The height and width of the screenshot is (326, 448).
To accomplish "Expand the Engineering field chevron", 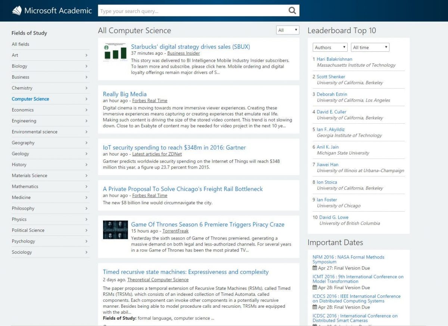I will click(86, 121).
